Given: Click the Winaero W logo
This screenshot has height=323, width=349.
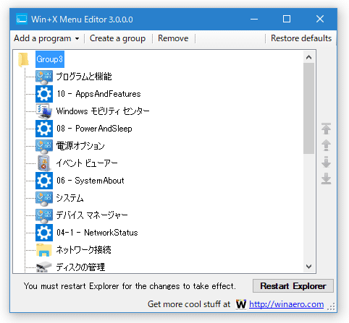Looking at the screenshot, I should click(x=240, y=304).
